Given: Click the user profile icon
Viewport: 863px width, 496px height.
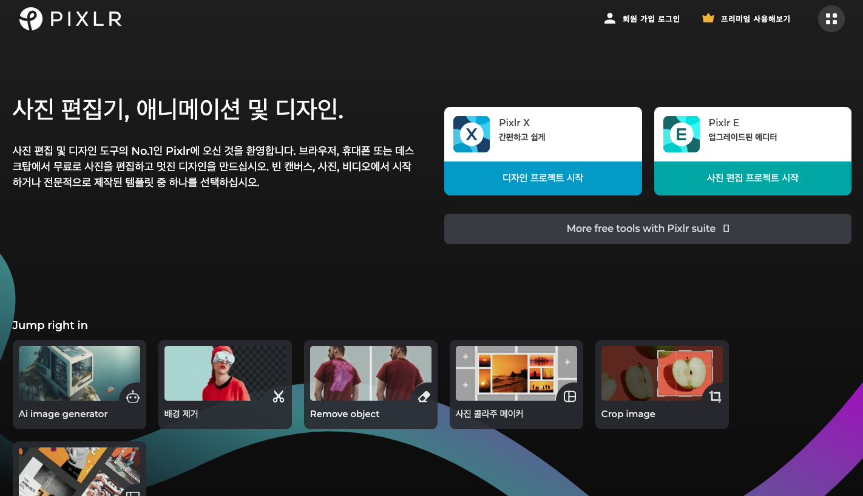Looking at the screenshot, I should (x=610, y=18).
